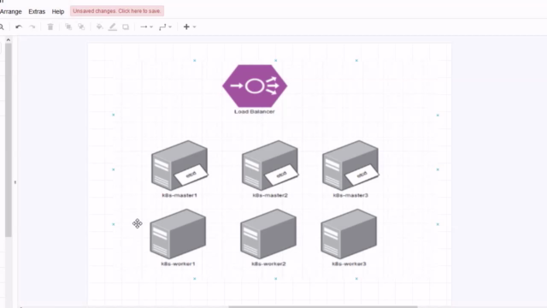This screenshot has width=547, height=308.
Task: Click the k8s-worker1 label
Action: click(178, 264)
